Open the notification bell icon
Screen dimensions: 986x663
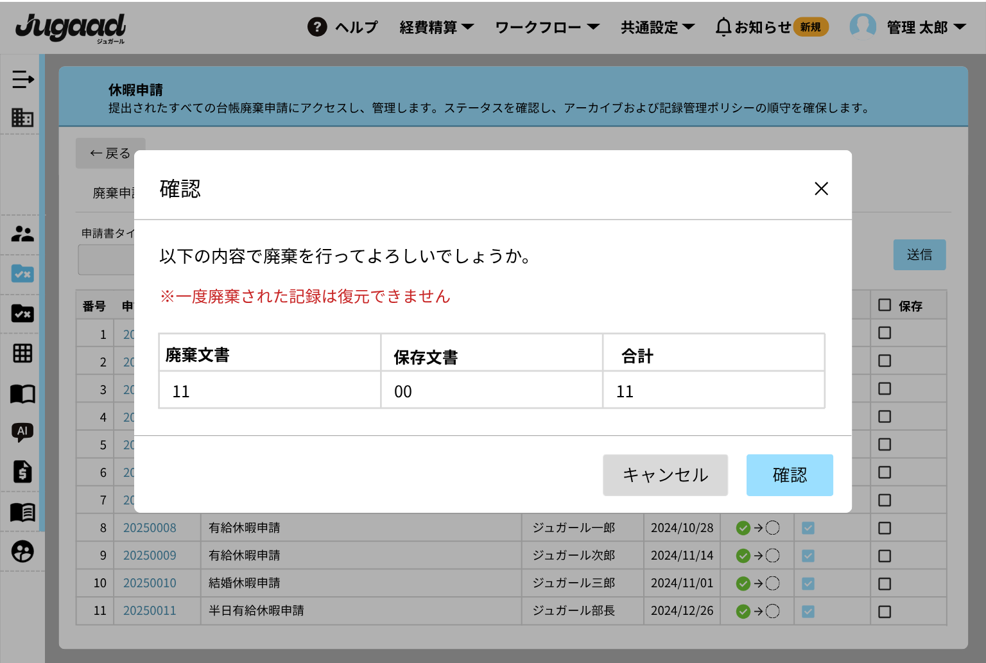(x=723, y=27)
